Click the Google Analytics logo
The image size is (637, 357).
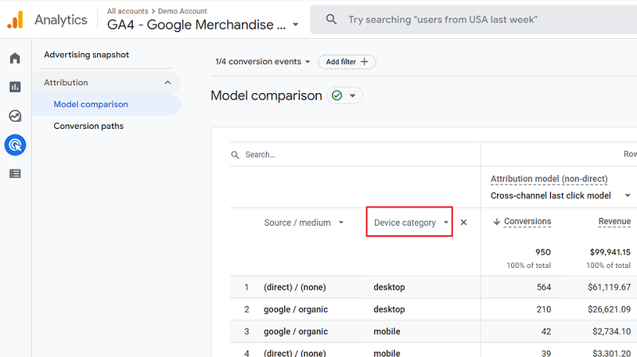click(15, 20)
